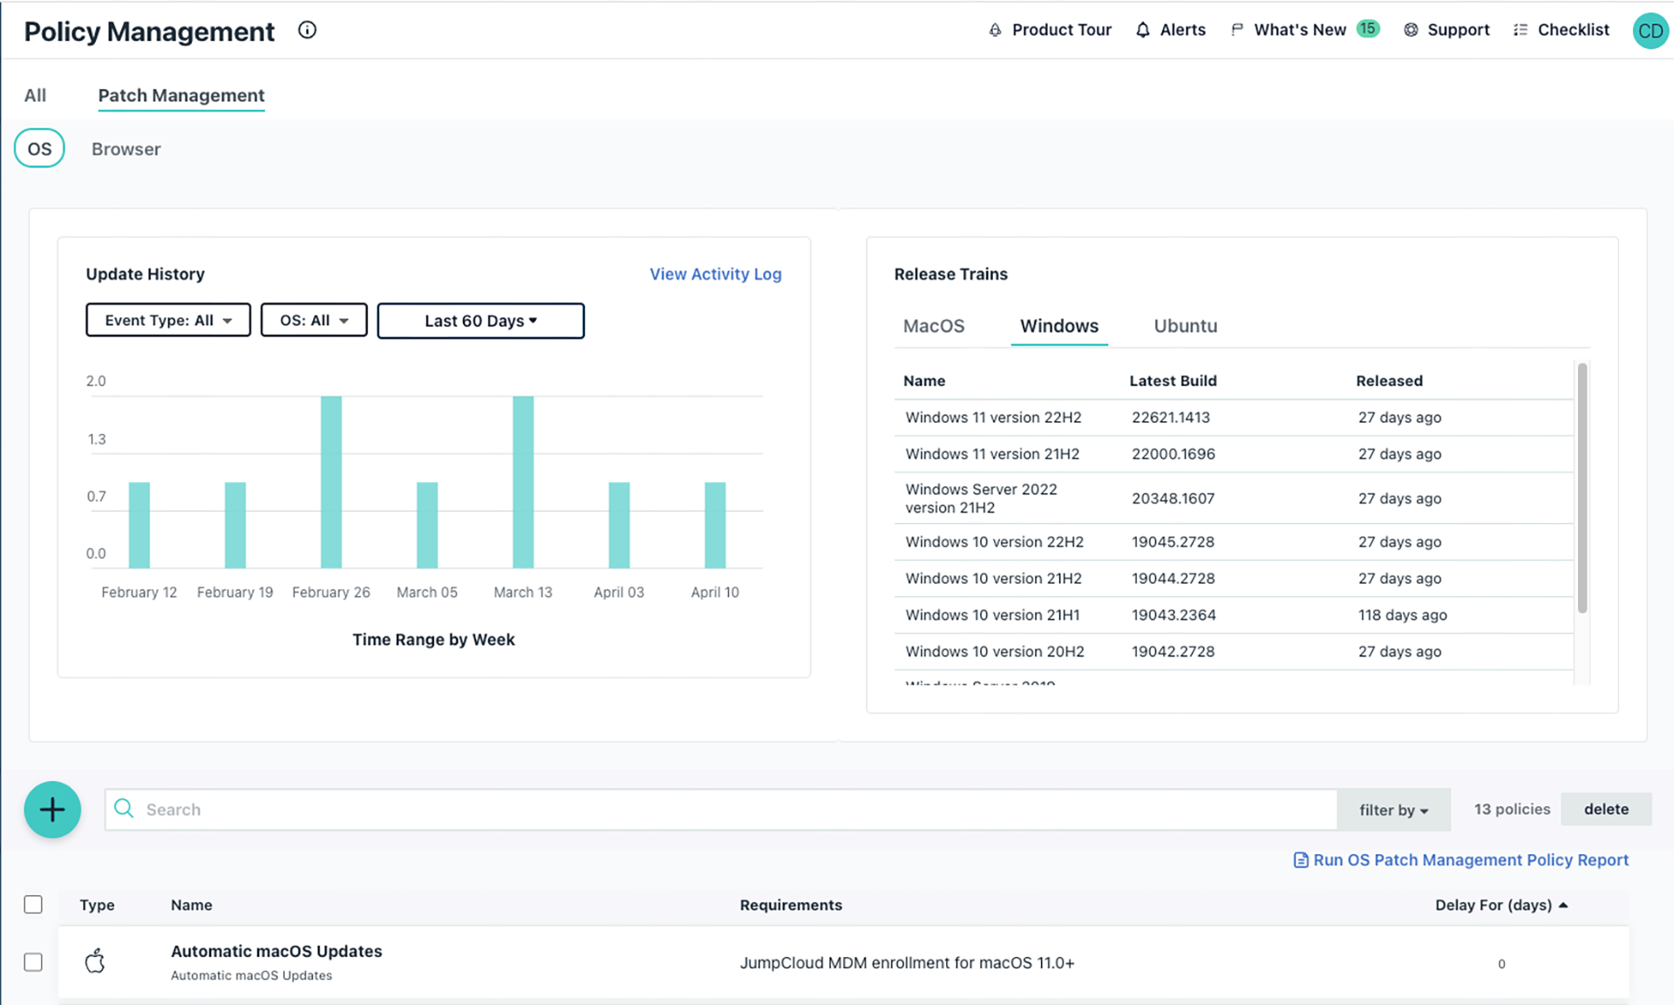Screen dimensions: 1674x1005
Task: Open the View Activity Log link
Action: 715,274
